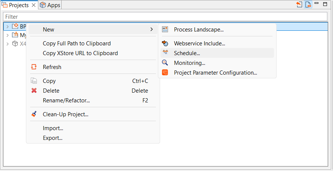This screenshot has width=333, height=171.
Task: Click the orange back-arrow toolbar icon
Action: pyautogui.click(x=300, y=5)
